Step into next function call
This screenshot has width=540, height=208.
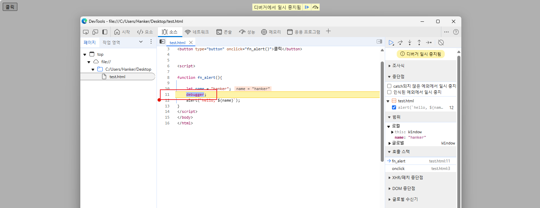[410, 42]
